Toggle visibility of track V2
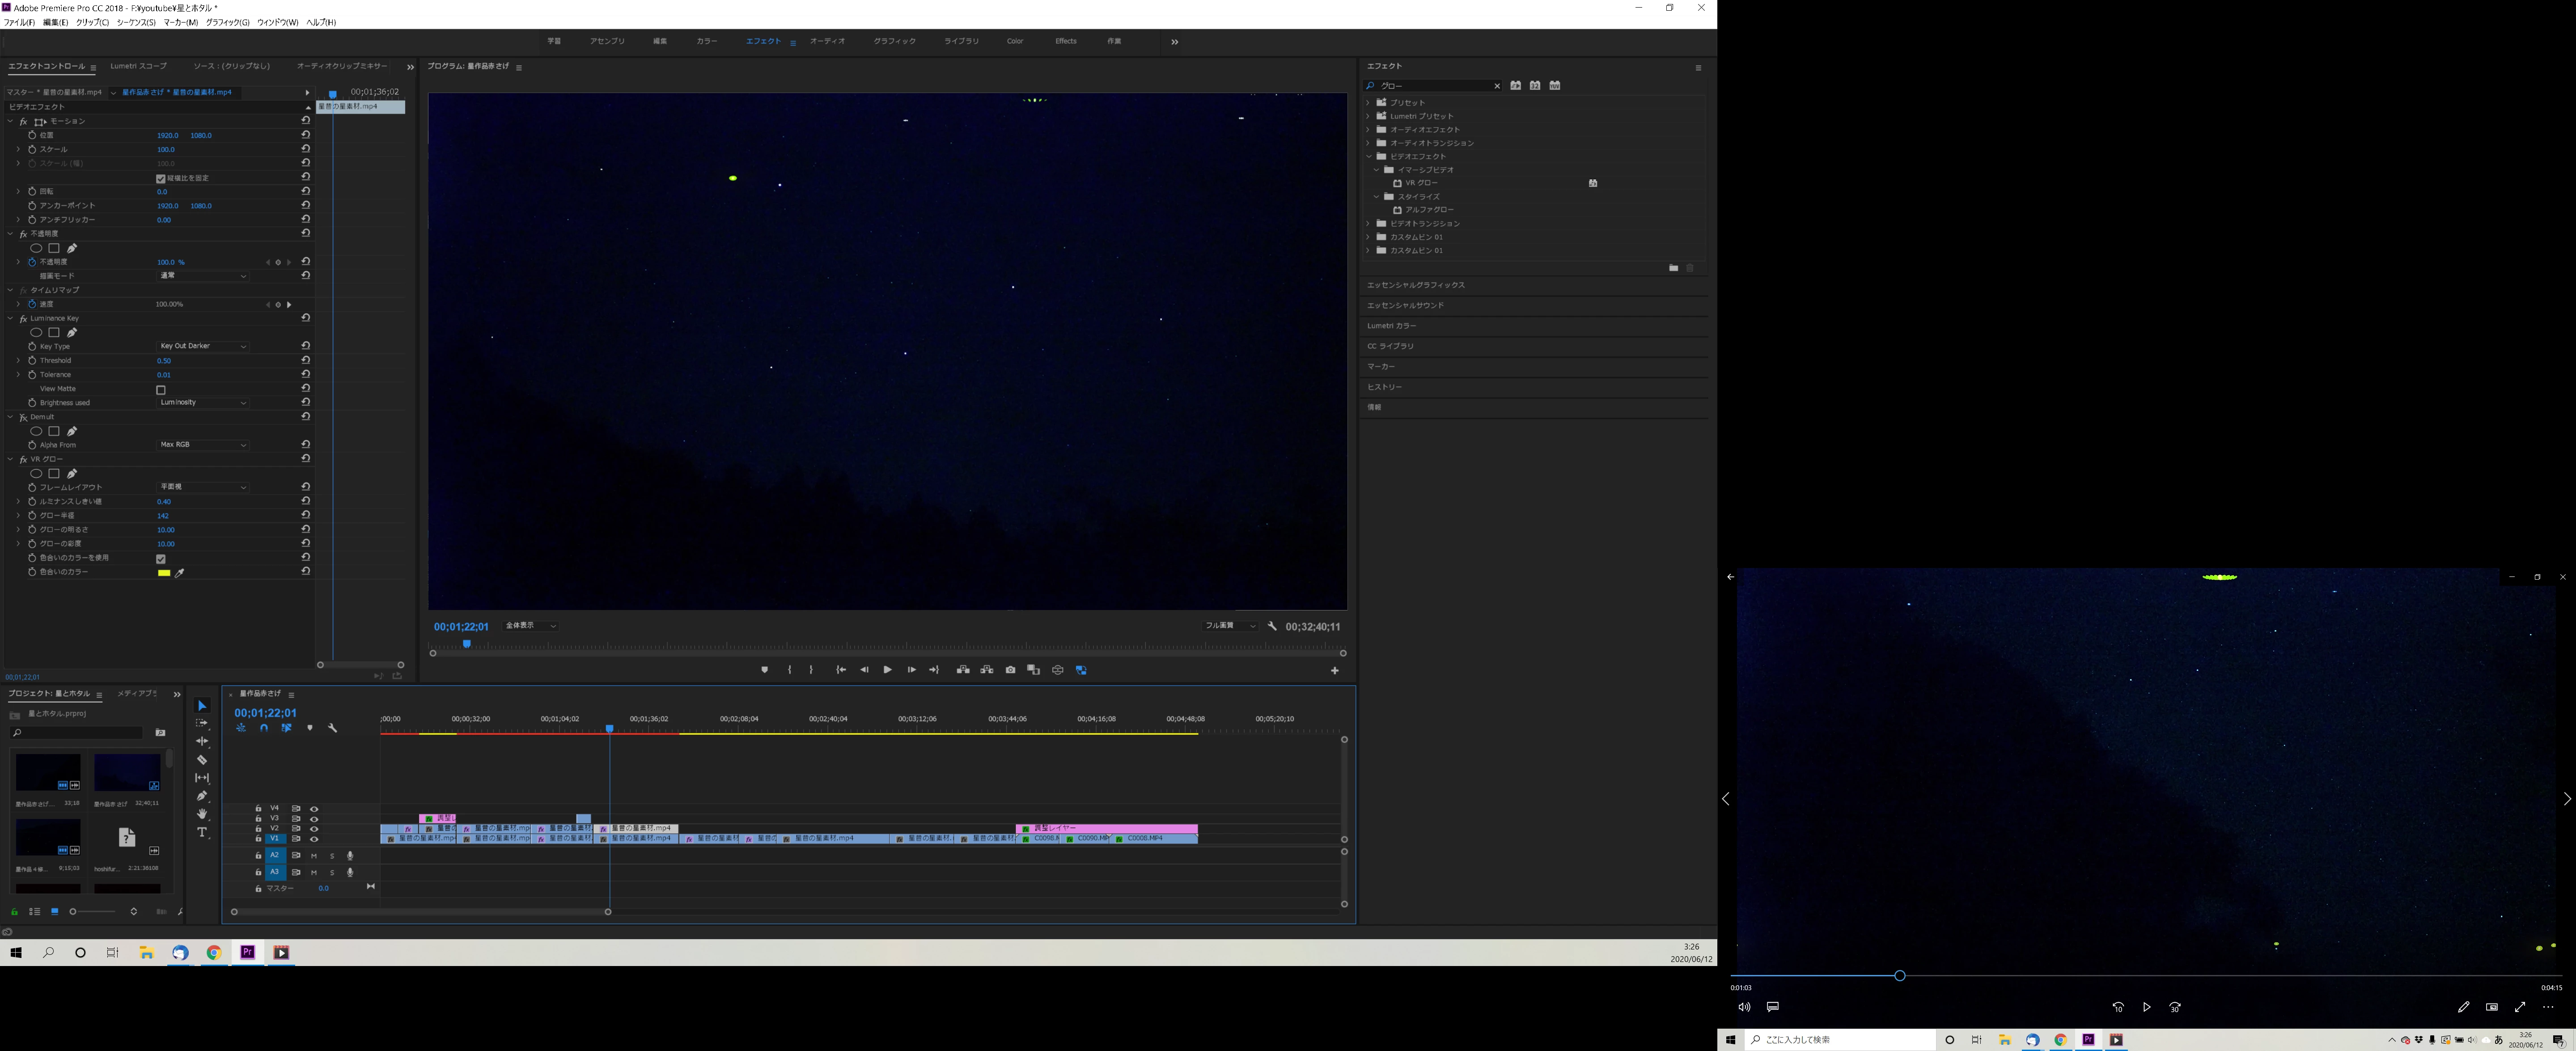The width and height of the screenshot is (2576, 1051). point(314,829)
